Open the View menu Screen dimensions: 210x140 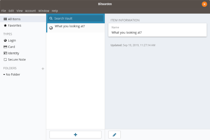[19, 11]
